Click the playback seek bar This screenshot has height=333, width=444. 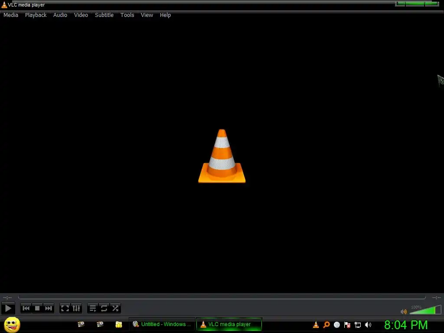222,297
